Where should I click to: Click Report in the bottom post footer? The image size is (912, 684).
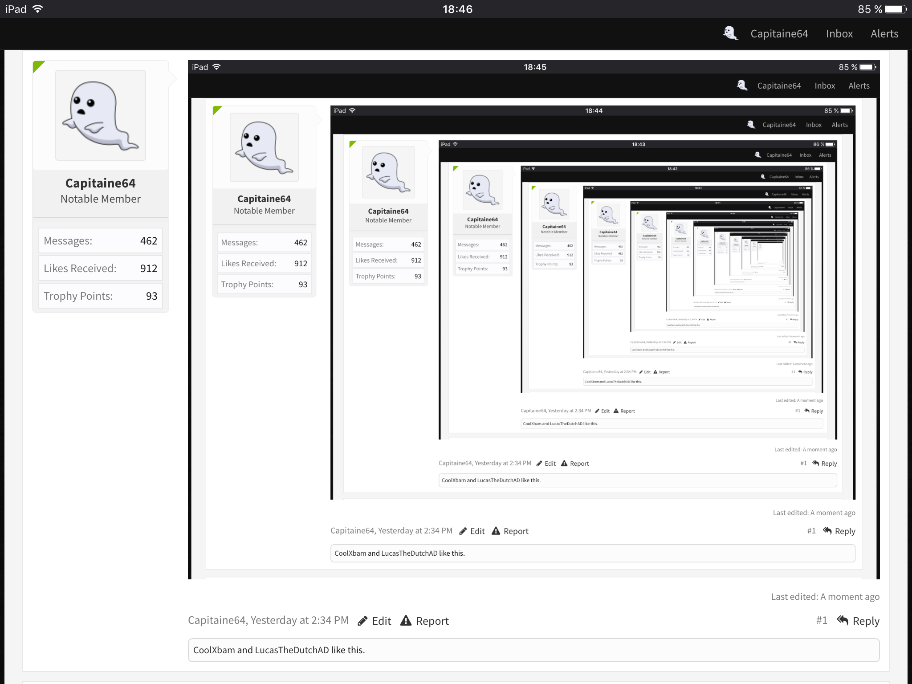(432, 621)
